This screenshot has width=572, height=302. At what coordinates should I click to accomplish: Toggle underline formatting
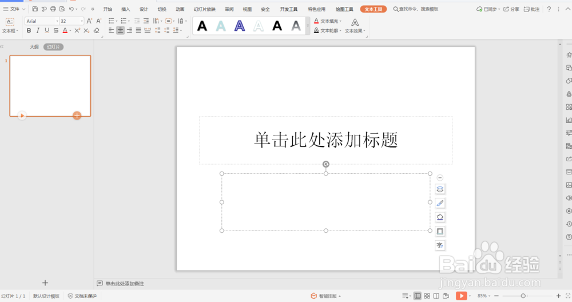pyautogui.click(x=47, y=31)
